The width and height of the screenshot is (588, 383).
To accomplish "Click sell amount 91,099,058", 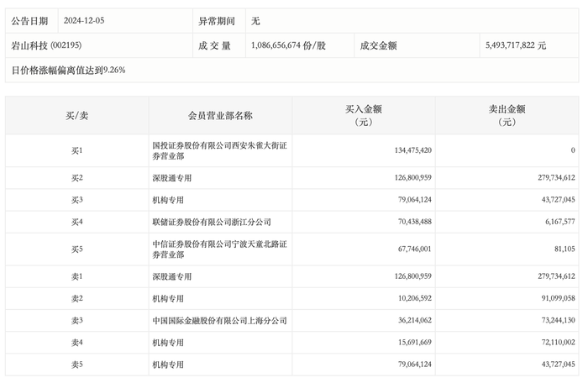I will click(558, 298).
